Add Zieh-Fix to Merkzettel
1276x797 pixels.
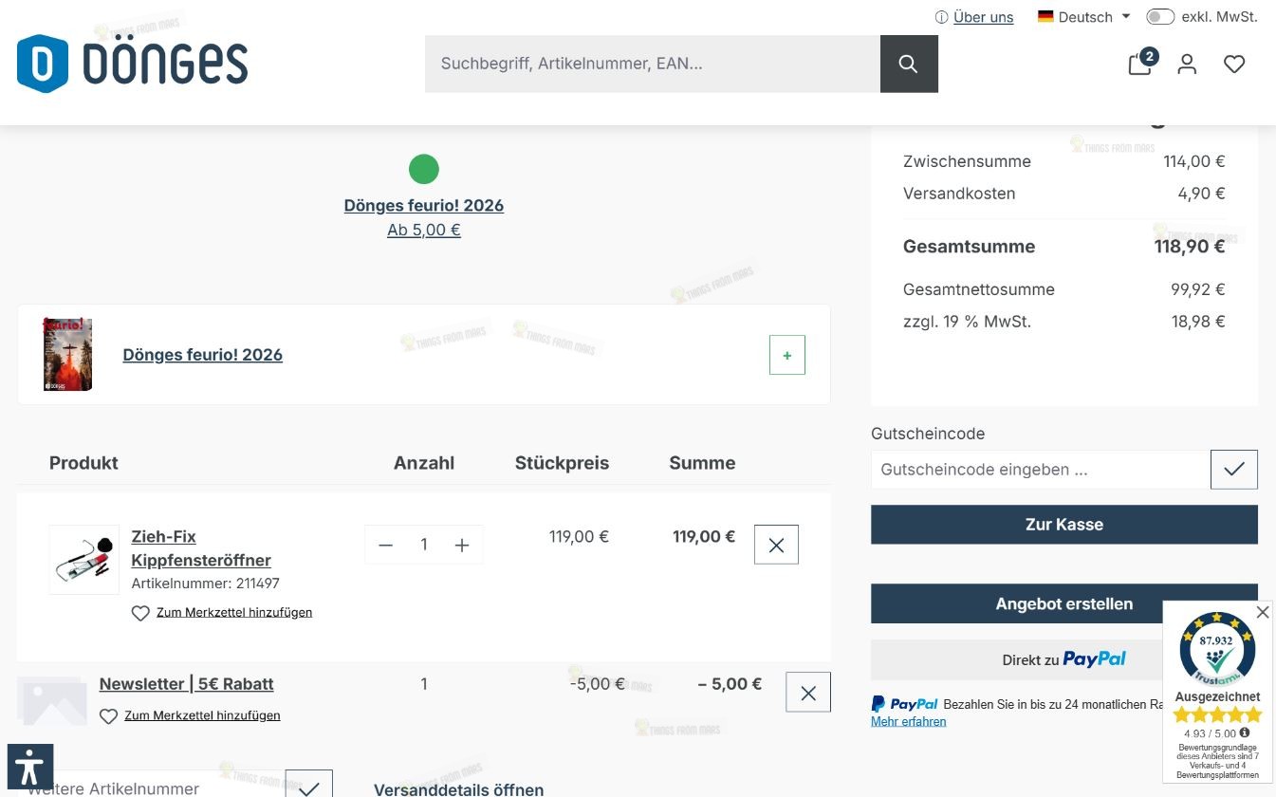222,613
